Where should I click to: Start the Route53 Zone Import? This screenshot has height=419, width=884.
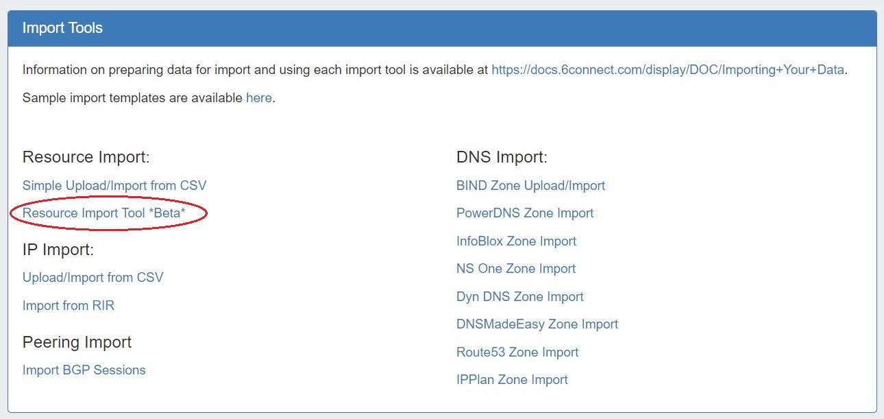click(517, 352)
